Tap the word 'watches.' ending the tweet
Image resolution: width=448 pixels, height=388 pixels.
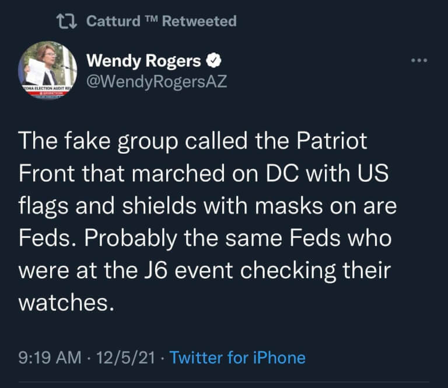coord(66,303)
